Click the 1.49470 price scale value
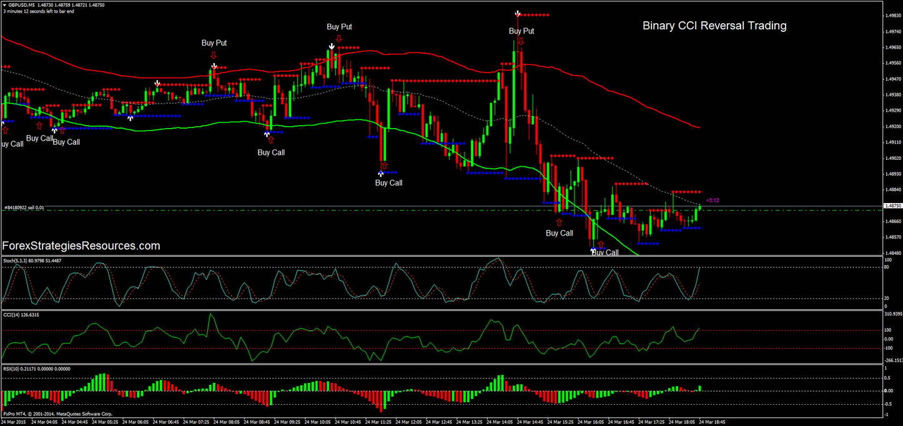Image resolution: width=903 pixels, height=426 pixels. click(x=892, y=79)
